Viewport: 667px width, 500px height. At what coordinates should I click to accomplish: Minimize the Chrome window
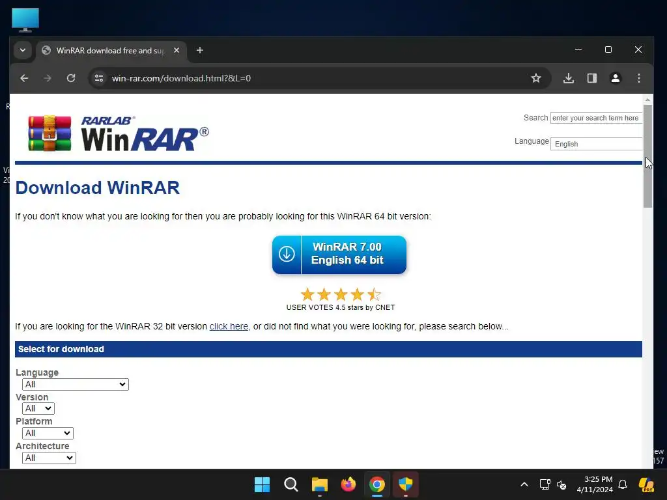point(578,49)
